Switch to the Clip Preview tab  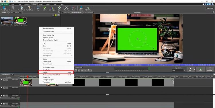(66, 13)
